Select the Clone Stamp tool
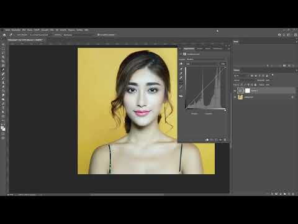 pos(3,82)
